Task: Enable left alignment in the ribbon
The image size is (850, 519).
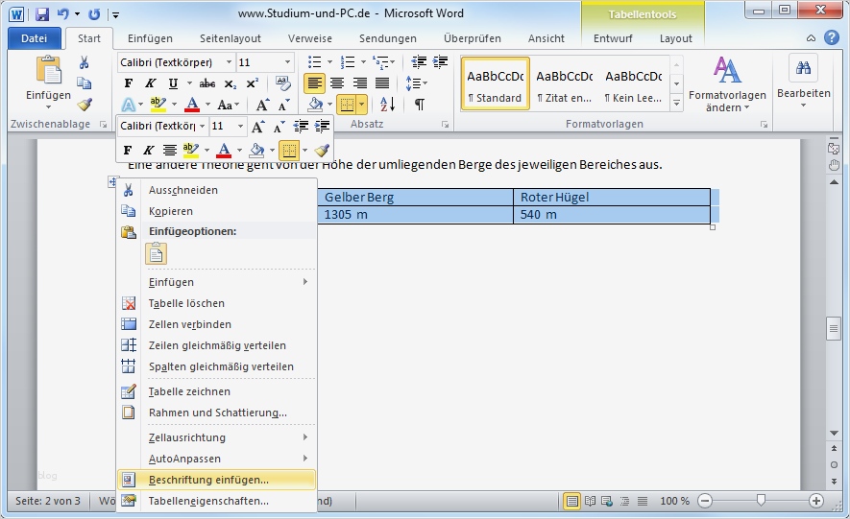Action: pos(314,83)
